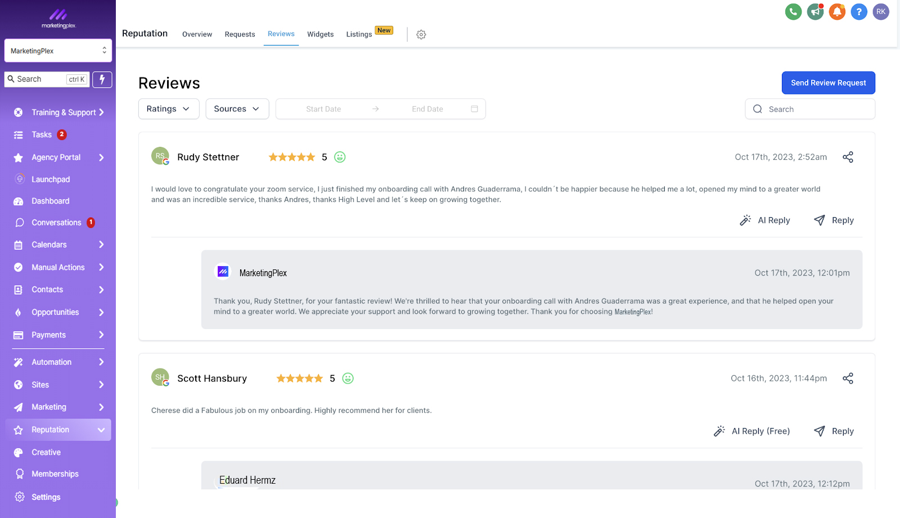Viewport: 900px width, 518px height.
Task: Click the Dashboard gauge icon
Action: [x=19, y=201]
